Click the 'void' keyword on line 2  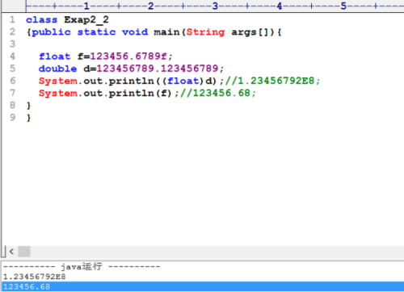[x=135, y=32]
